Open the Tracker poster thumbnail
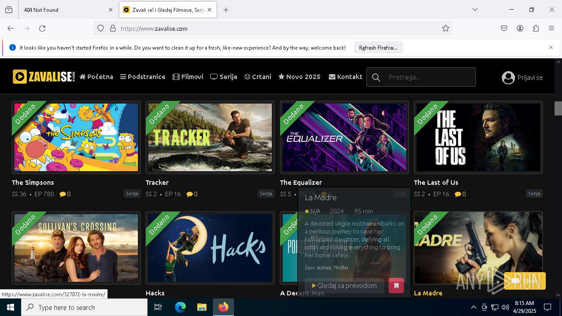This screenshot has width=562, height=316. pyautogui.click(x=210, y=137)
